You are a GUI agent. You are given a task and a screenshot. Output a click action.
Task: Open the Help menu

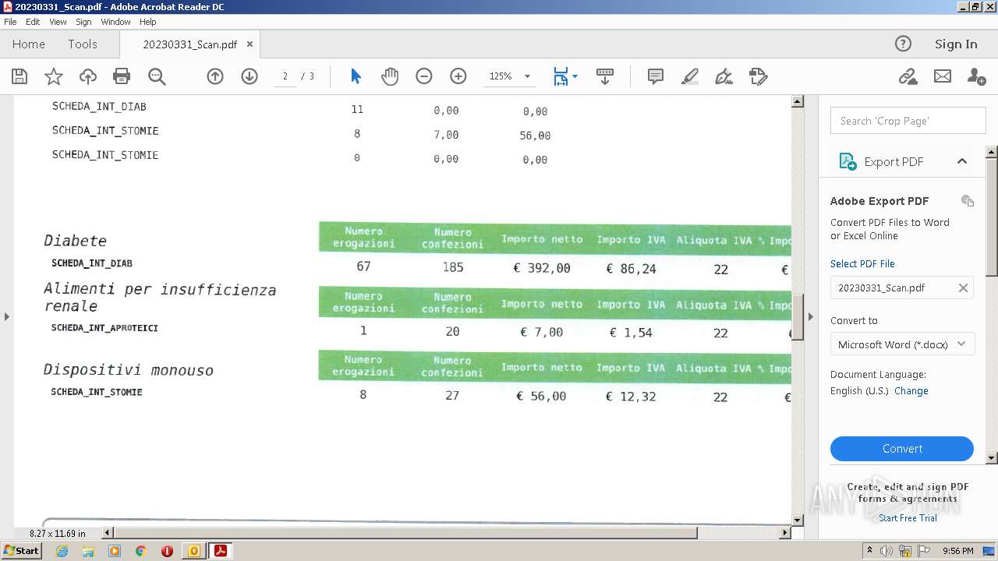(148, 22)
